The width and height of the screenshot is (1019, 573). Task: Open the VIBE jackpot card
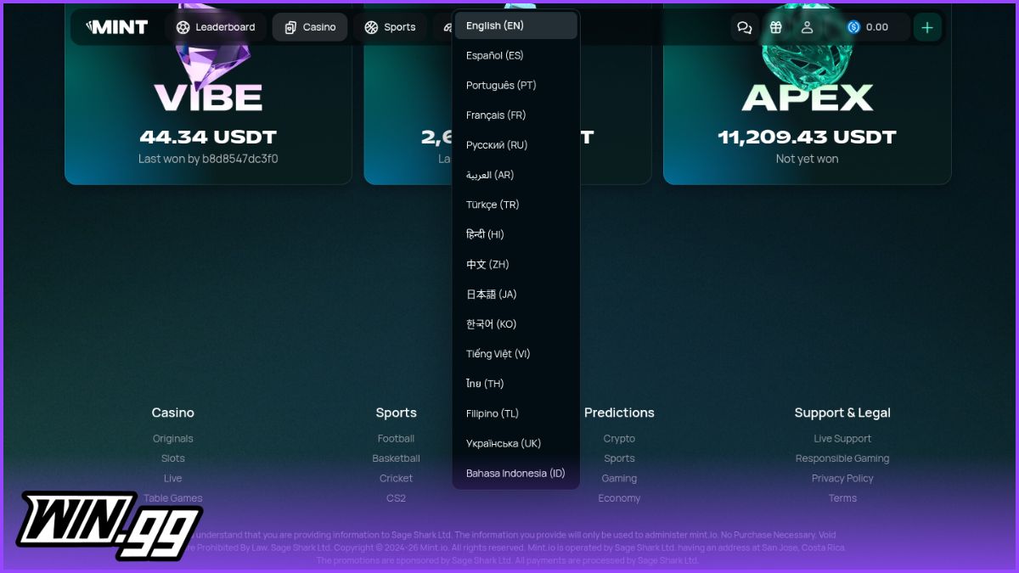pyautogui.click(x=208, y=93)
